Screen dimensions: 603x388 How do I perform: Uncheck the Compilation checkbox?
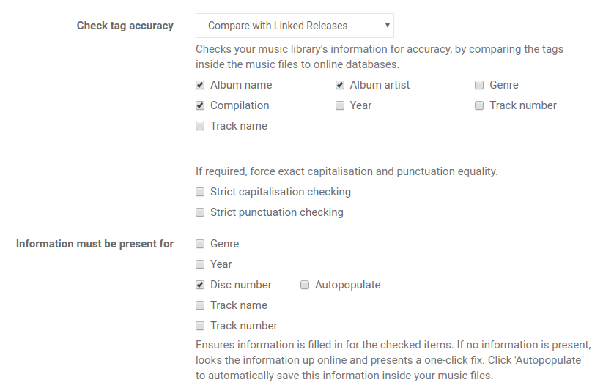coord(200,105)
